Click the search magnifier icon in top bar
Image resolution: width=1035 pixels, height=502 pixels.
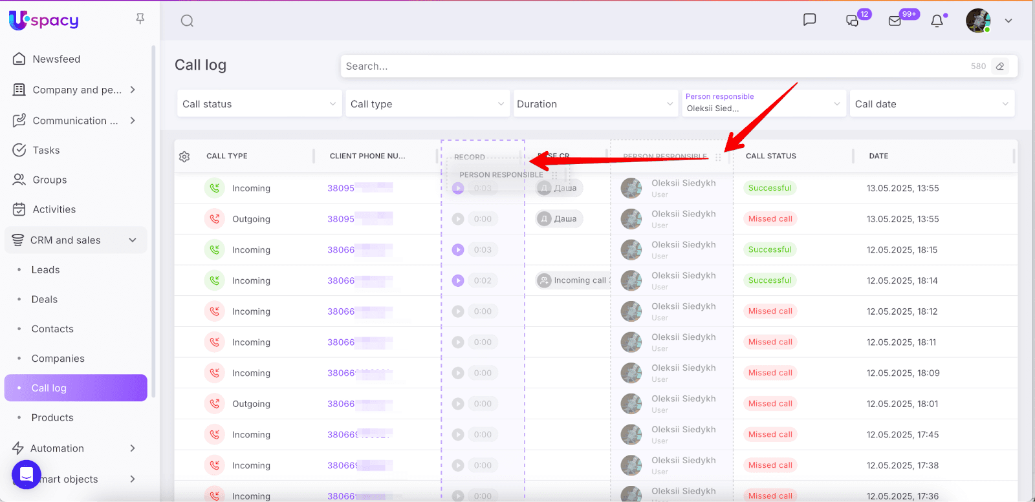coord(187,21)
